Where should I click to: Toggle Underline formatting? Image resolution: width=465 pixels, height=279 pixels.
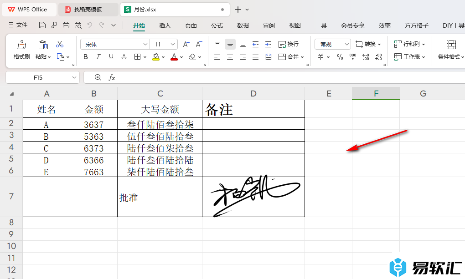coord(111,57)
